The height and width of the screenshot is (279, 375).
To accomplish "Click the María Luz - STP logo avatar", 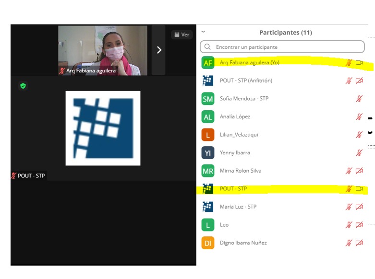I will [x=208, y=207].
